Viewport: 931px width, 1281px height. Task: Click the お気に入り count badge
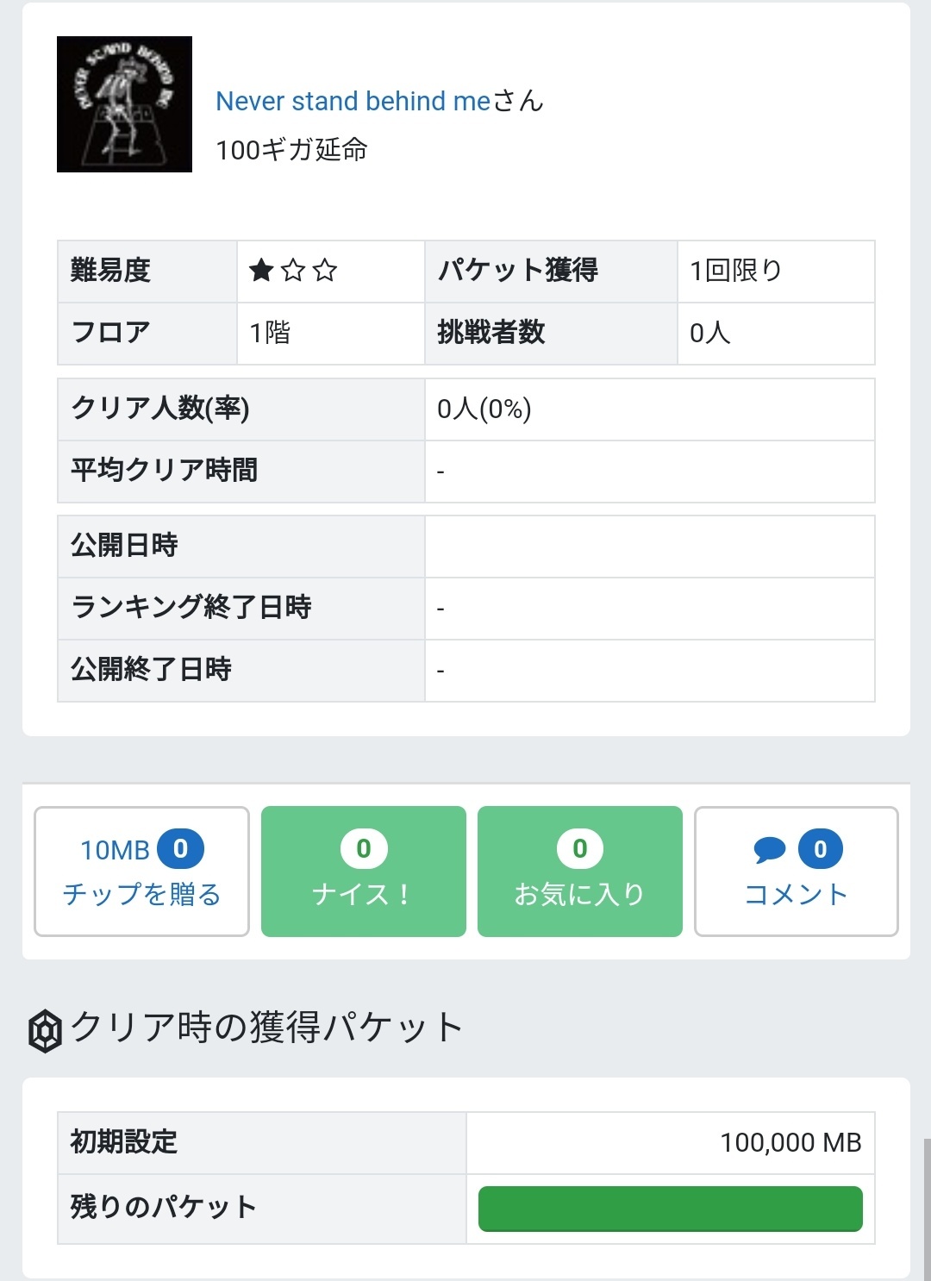point(580,849)
